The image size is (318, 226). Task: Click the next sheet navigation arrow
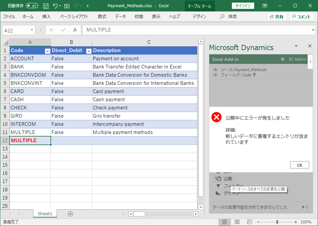[x=19, y=214]
